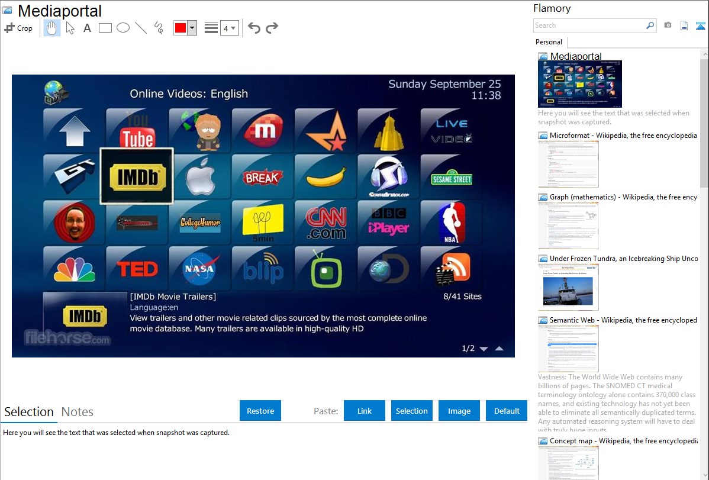Click the CNN.com tile
This screenshot has width=709, height=480.
[325, 223]
